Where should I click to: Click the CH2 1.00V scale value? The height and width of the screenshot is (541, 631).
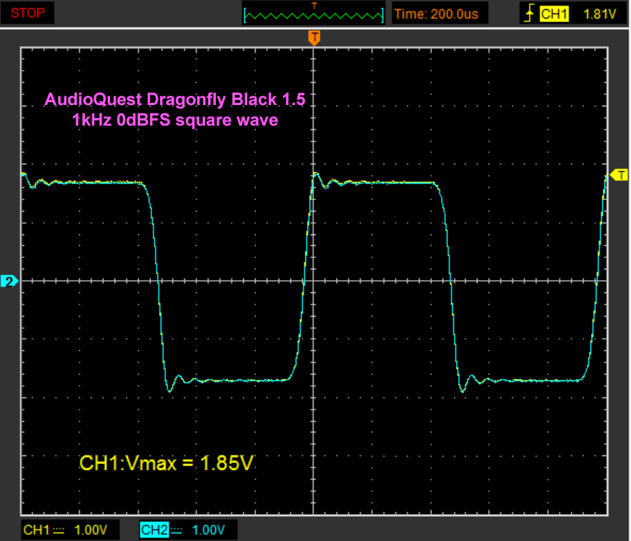[209, 530]
